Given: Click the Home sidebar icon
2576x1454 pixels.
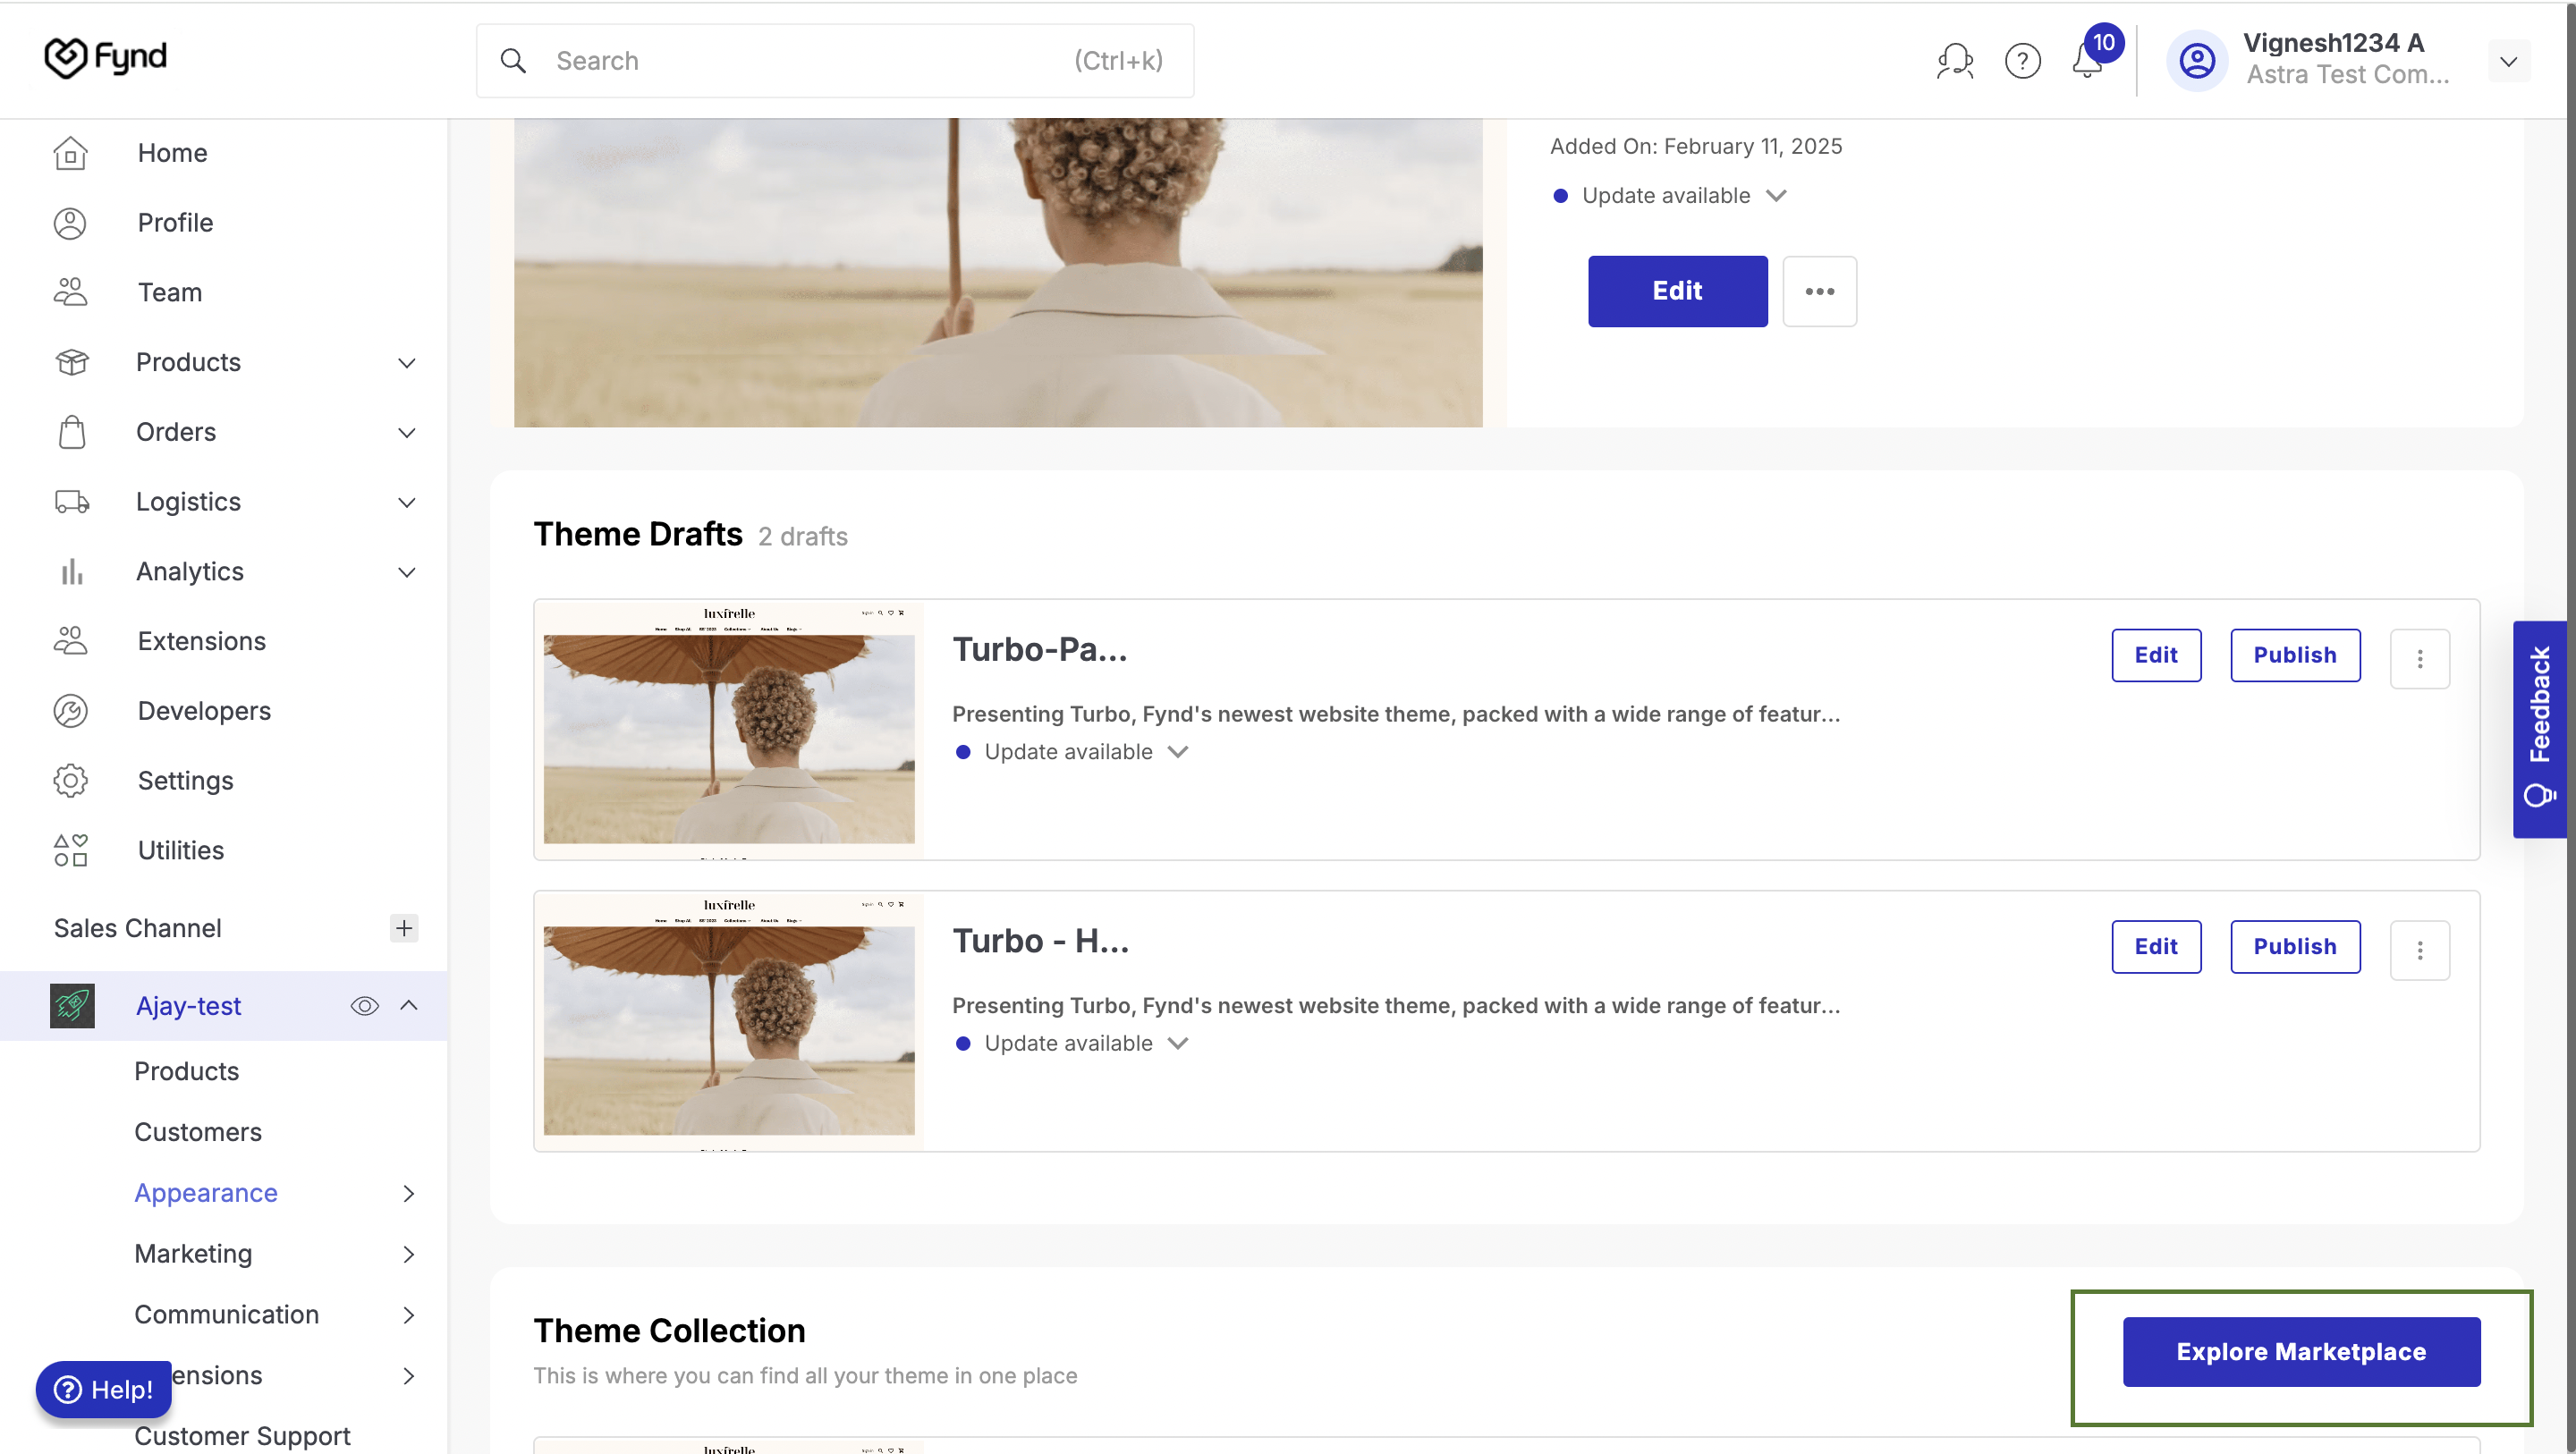Looking at the screenshot, I should pos(70,153).
